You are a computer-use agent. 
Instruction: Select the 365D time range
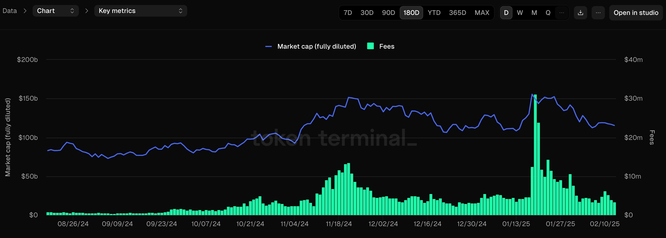(457, 13)
